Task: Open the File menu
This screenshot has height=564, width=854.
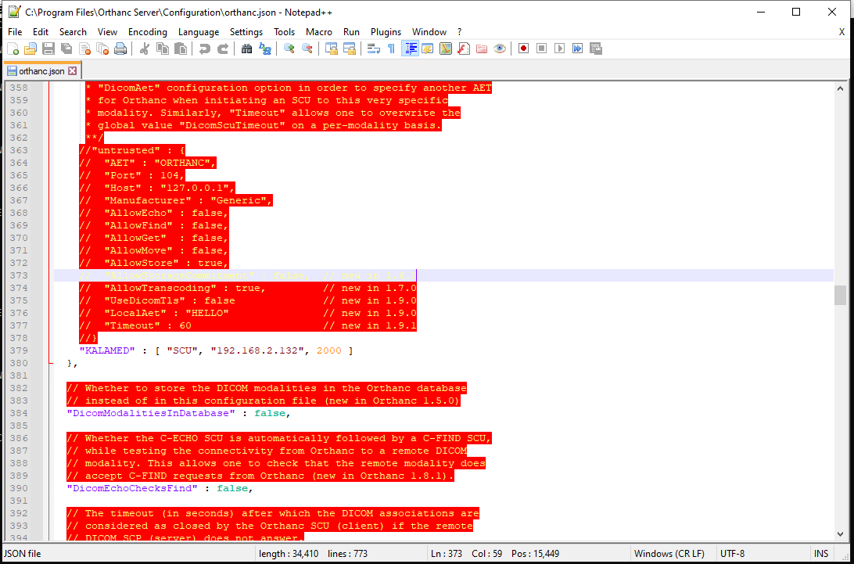Action: 15,31
